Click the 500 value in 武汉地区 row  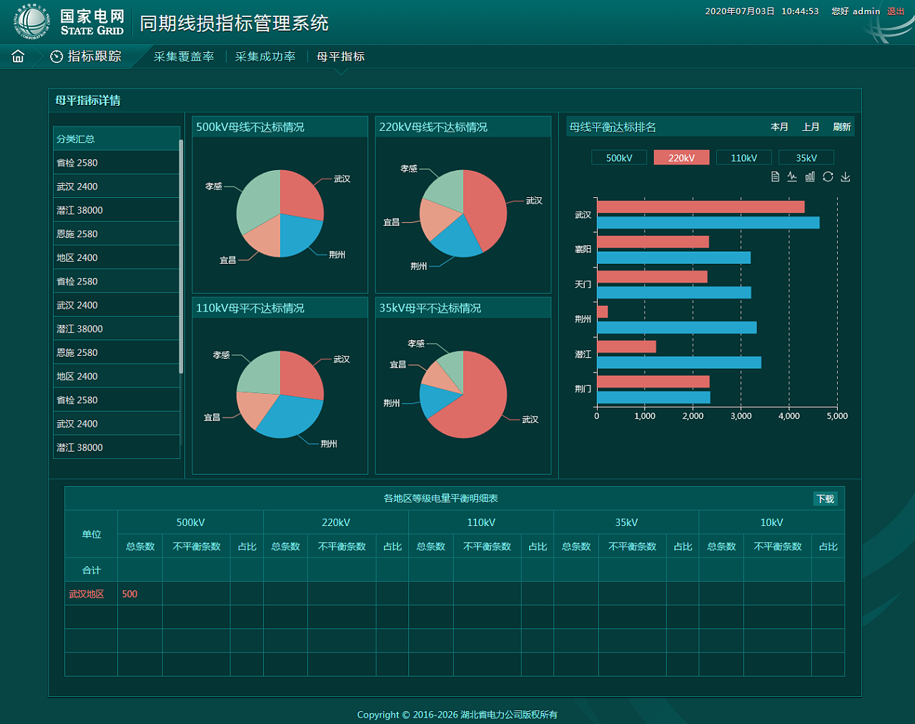[129, 594]
